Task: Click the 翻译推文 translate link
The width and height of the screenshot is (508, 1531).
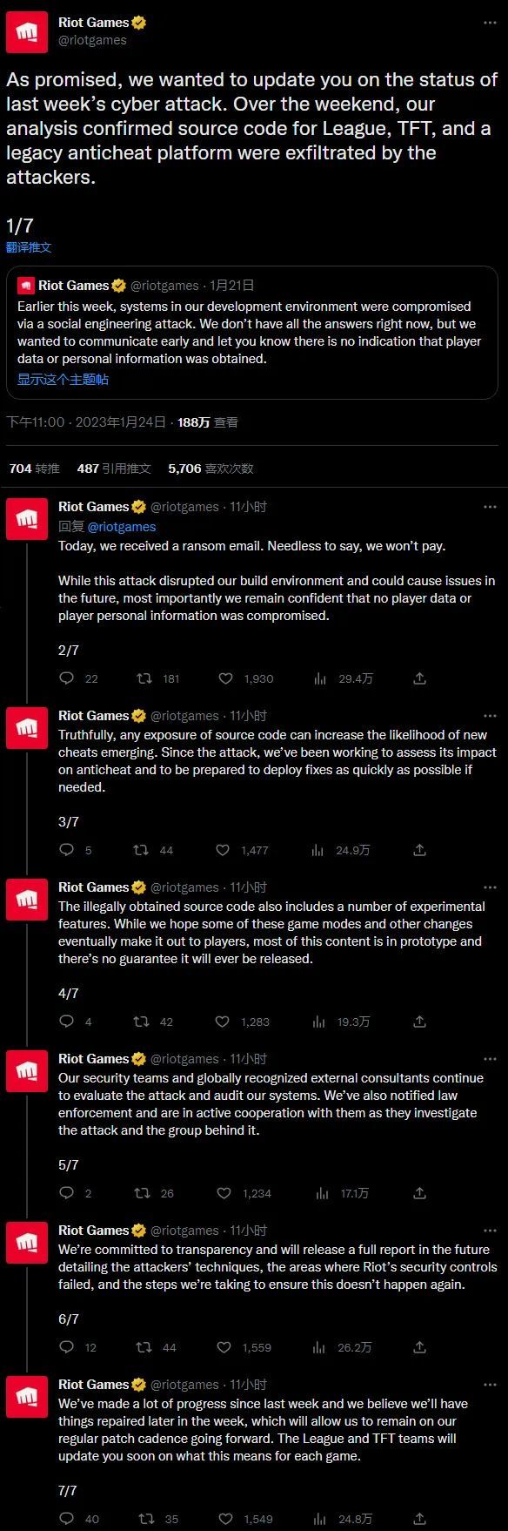Action: tap(29, 247)
